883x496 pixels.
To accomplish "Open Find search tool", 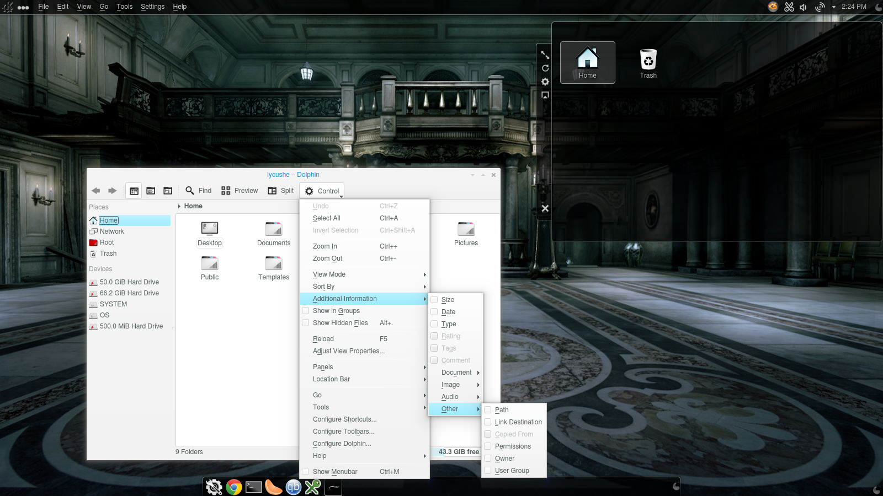I will [x=199, y=191].
